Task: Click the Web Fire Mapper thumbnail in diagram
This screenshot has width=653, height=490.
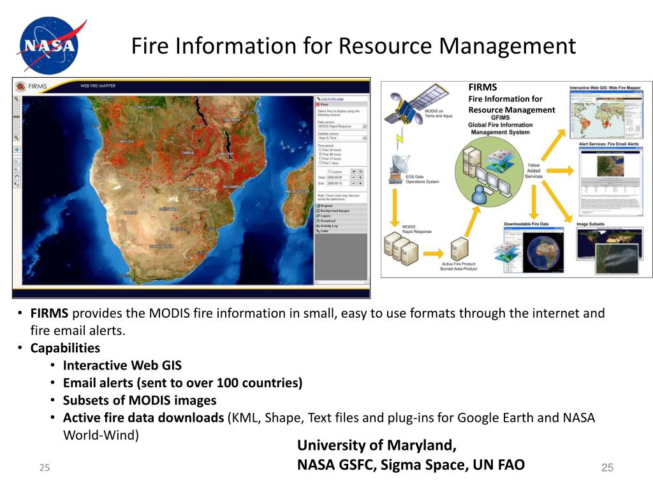Action: click(x=606, y=114)
